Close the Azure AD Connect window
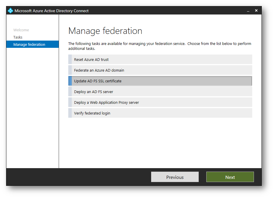 [x=256, y=10]
